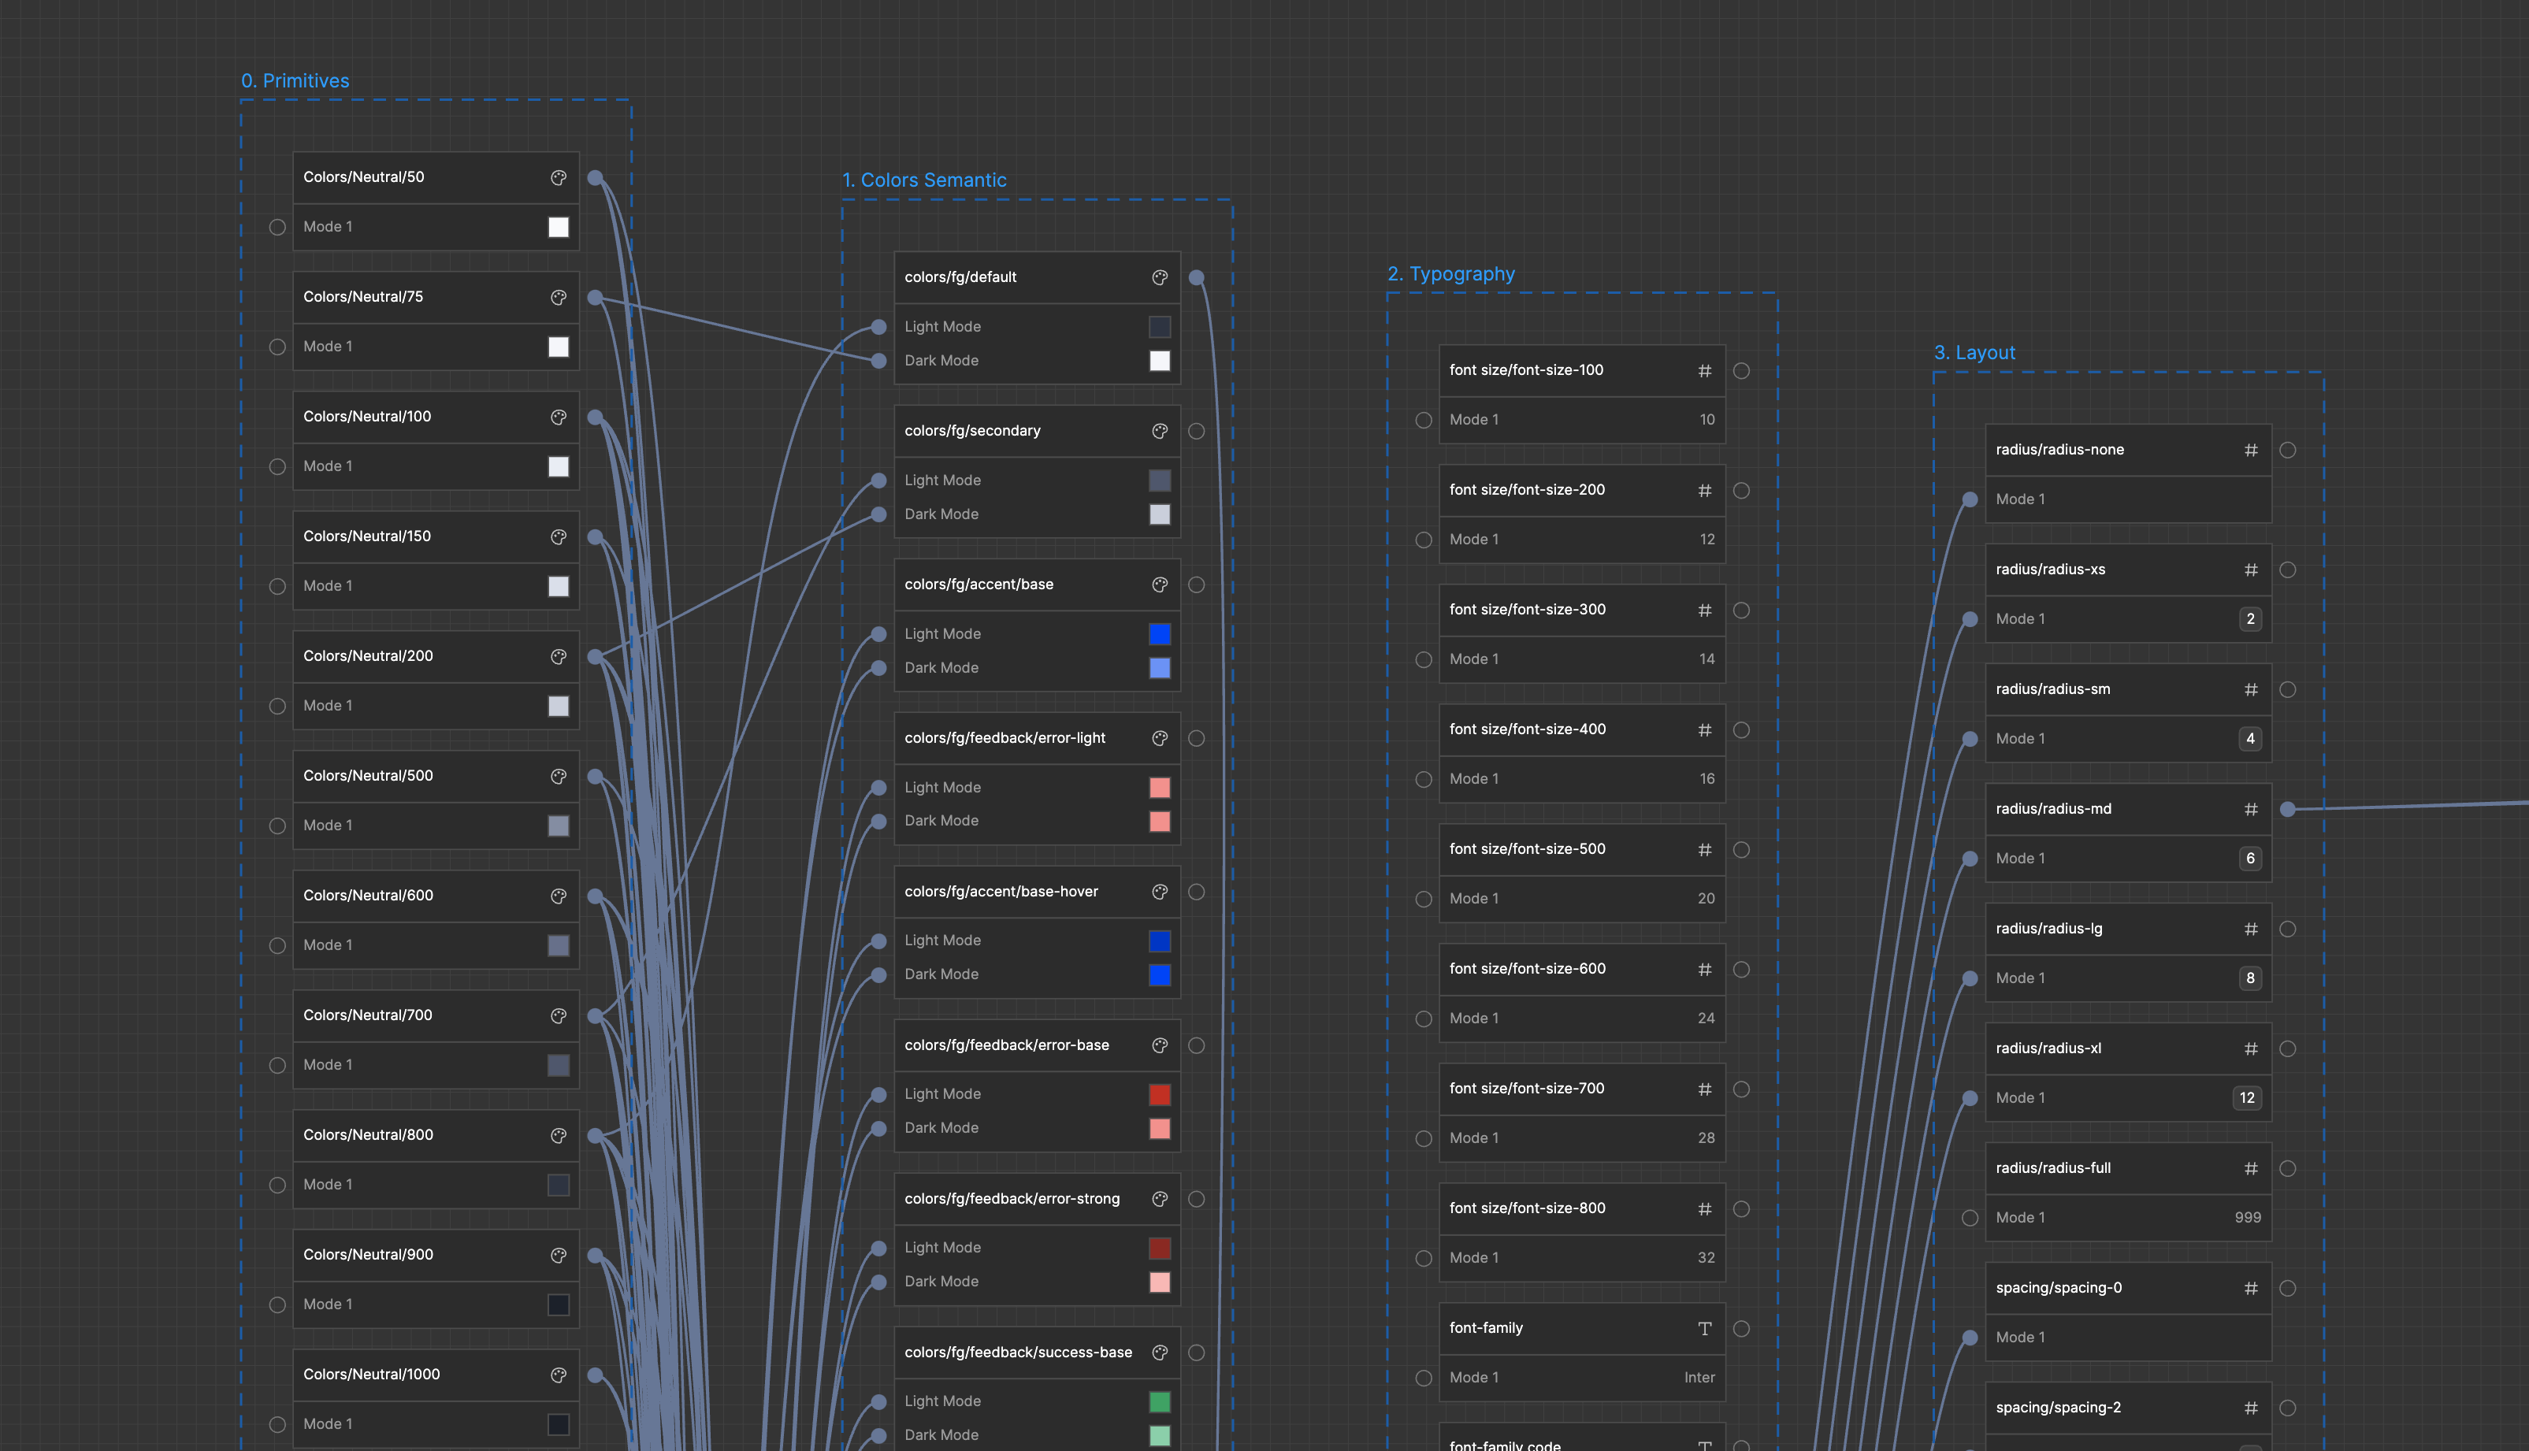Click the palette icon on Colors/Neutral/50

[559, 177]
